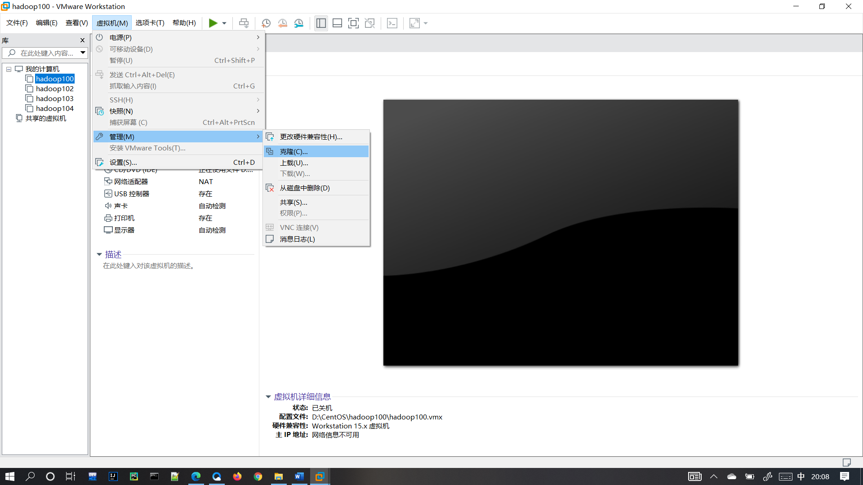Choose Settings (设置) from the VM menu
The height and width of the screenshot is (485, 863).
click(x=123, y=163)
